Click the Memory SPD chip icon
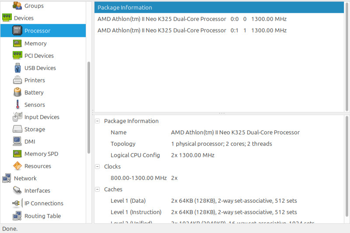Viewport: 350px width, 233px height. pos(17,154)
